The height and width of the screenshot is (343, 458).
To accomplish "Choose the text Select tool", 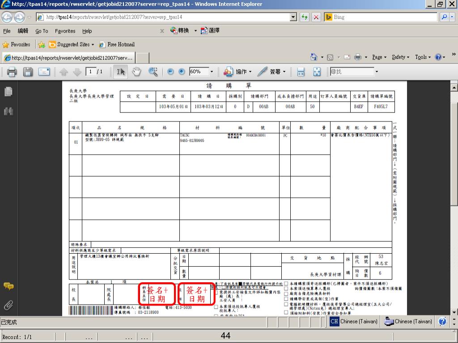I will pyautogui.click(x=121, y=71).
